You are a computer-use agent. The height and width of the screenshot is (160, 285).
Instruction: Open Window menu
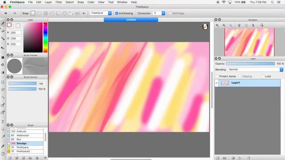pyautogui.click(x=122, y=2)
